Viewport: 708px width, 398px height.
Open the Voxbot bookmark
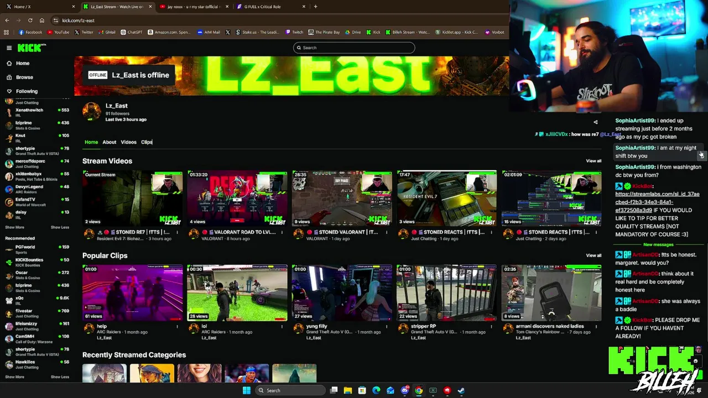tap(495, 32)
